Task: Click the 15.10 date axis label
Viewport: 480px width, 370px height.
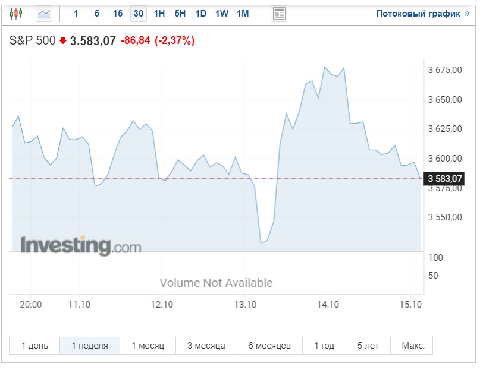Action: (x=410, y=305)
